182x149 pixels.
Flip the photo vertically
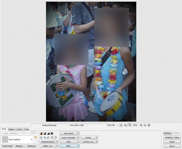click(55, 138)
